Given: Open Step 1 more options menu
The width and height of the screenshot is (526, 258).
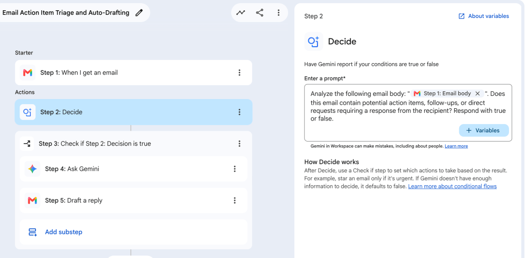Looking at the screenshot, I should 239,73.
